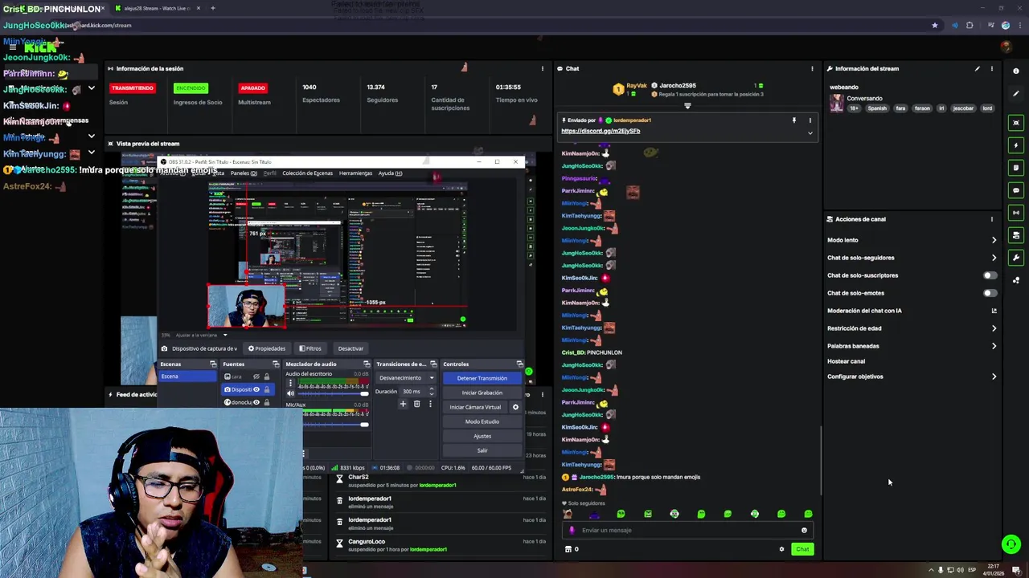
Task: Open the discord.gg link in the pinned message
Action: [x=601, y=131]
